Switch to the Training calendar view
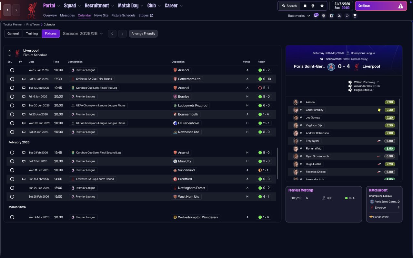 point(32,34)
